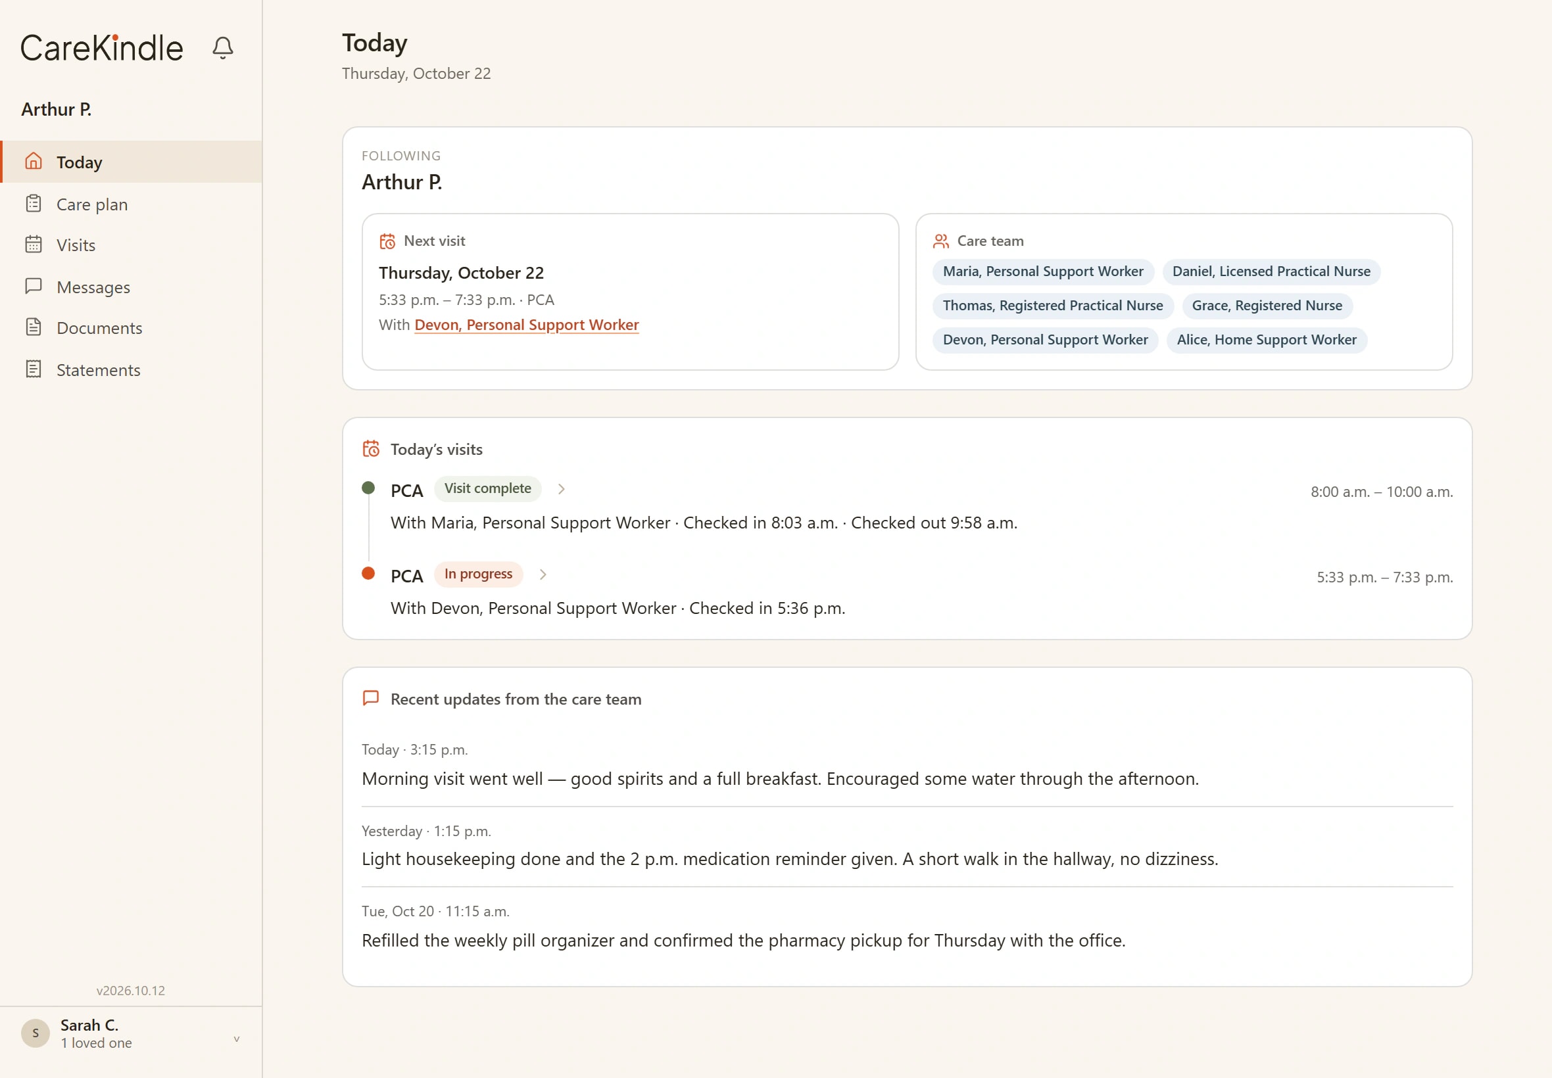
Task: Click the Visit complete status badge
Action: pos(487,488)
